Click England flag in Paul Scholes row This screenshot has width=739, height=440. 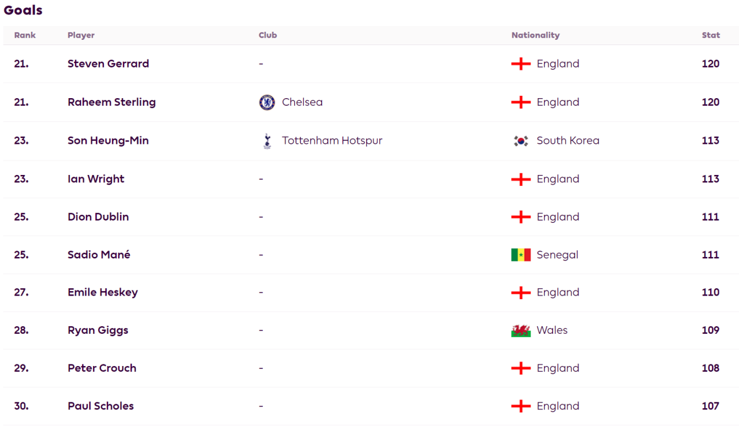[x=521, y=407]
